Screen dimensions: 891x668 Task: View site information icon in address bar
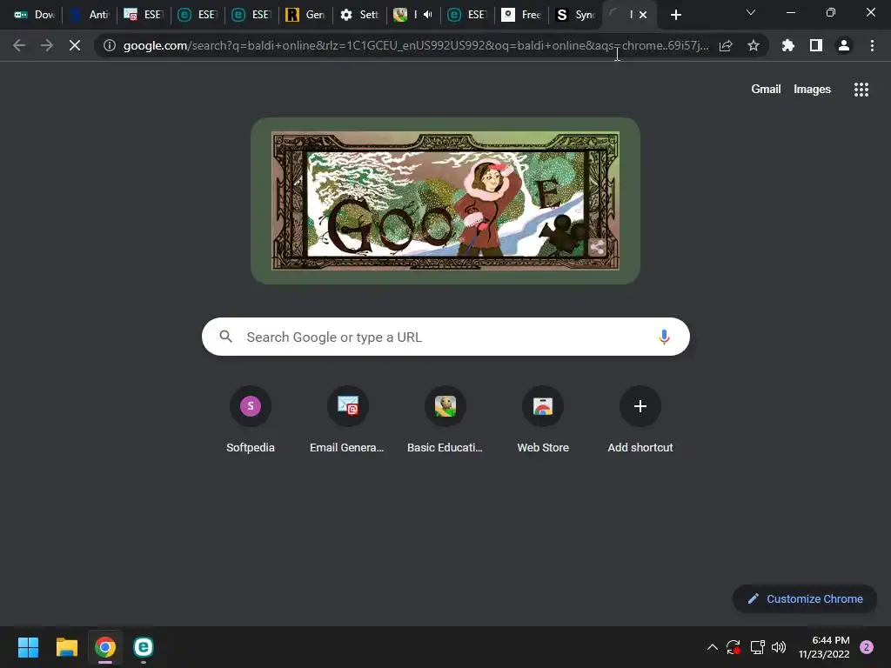(x=109, y=45)
